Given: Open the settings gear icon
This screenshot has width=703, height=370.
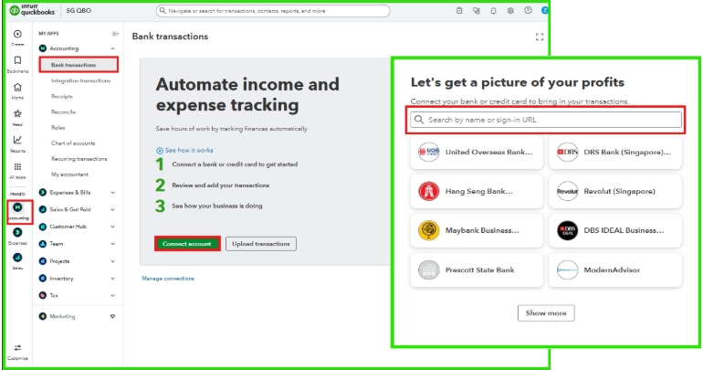Looking at the screenshot, I should (510, 10).
